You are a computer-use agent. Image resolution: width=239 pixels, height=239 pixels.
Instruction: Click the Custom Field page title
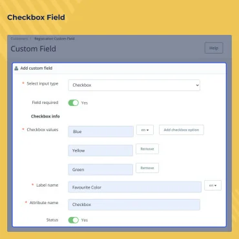click(34, 48)
